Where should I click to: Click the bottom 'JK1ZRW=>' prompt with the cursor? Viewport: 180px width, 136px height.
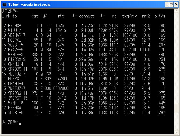click(10, 122)
